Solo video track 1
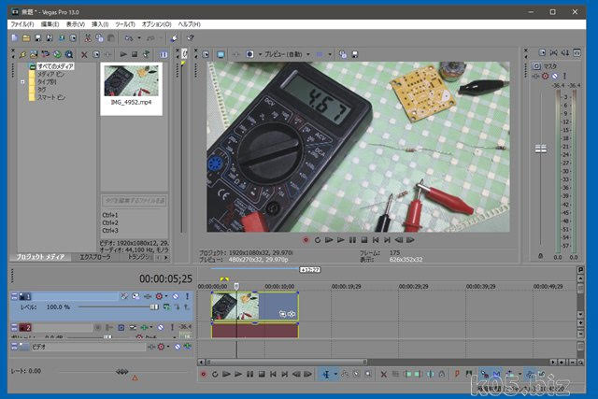Image resolution: width=598 pixels, height=399 pixels. coord(187,296)
